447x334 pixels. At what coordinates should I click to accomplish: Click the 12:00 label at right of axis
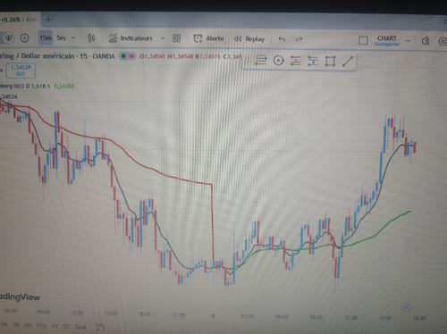click(350, 317)
